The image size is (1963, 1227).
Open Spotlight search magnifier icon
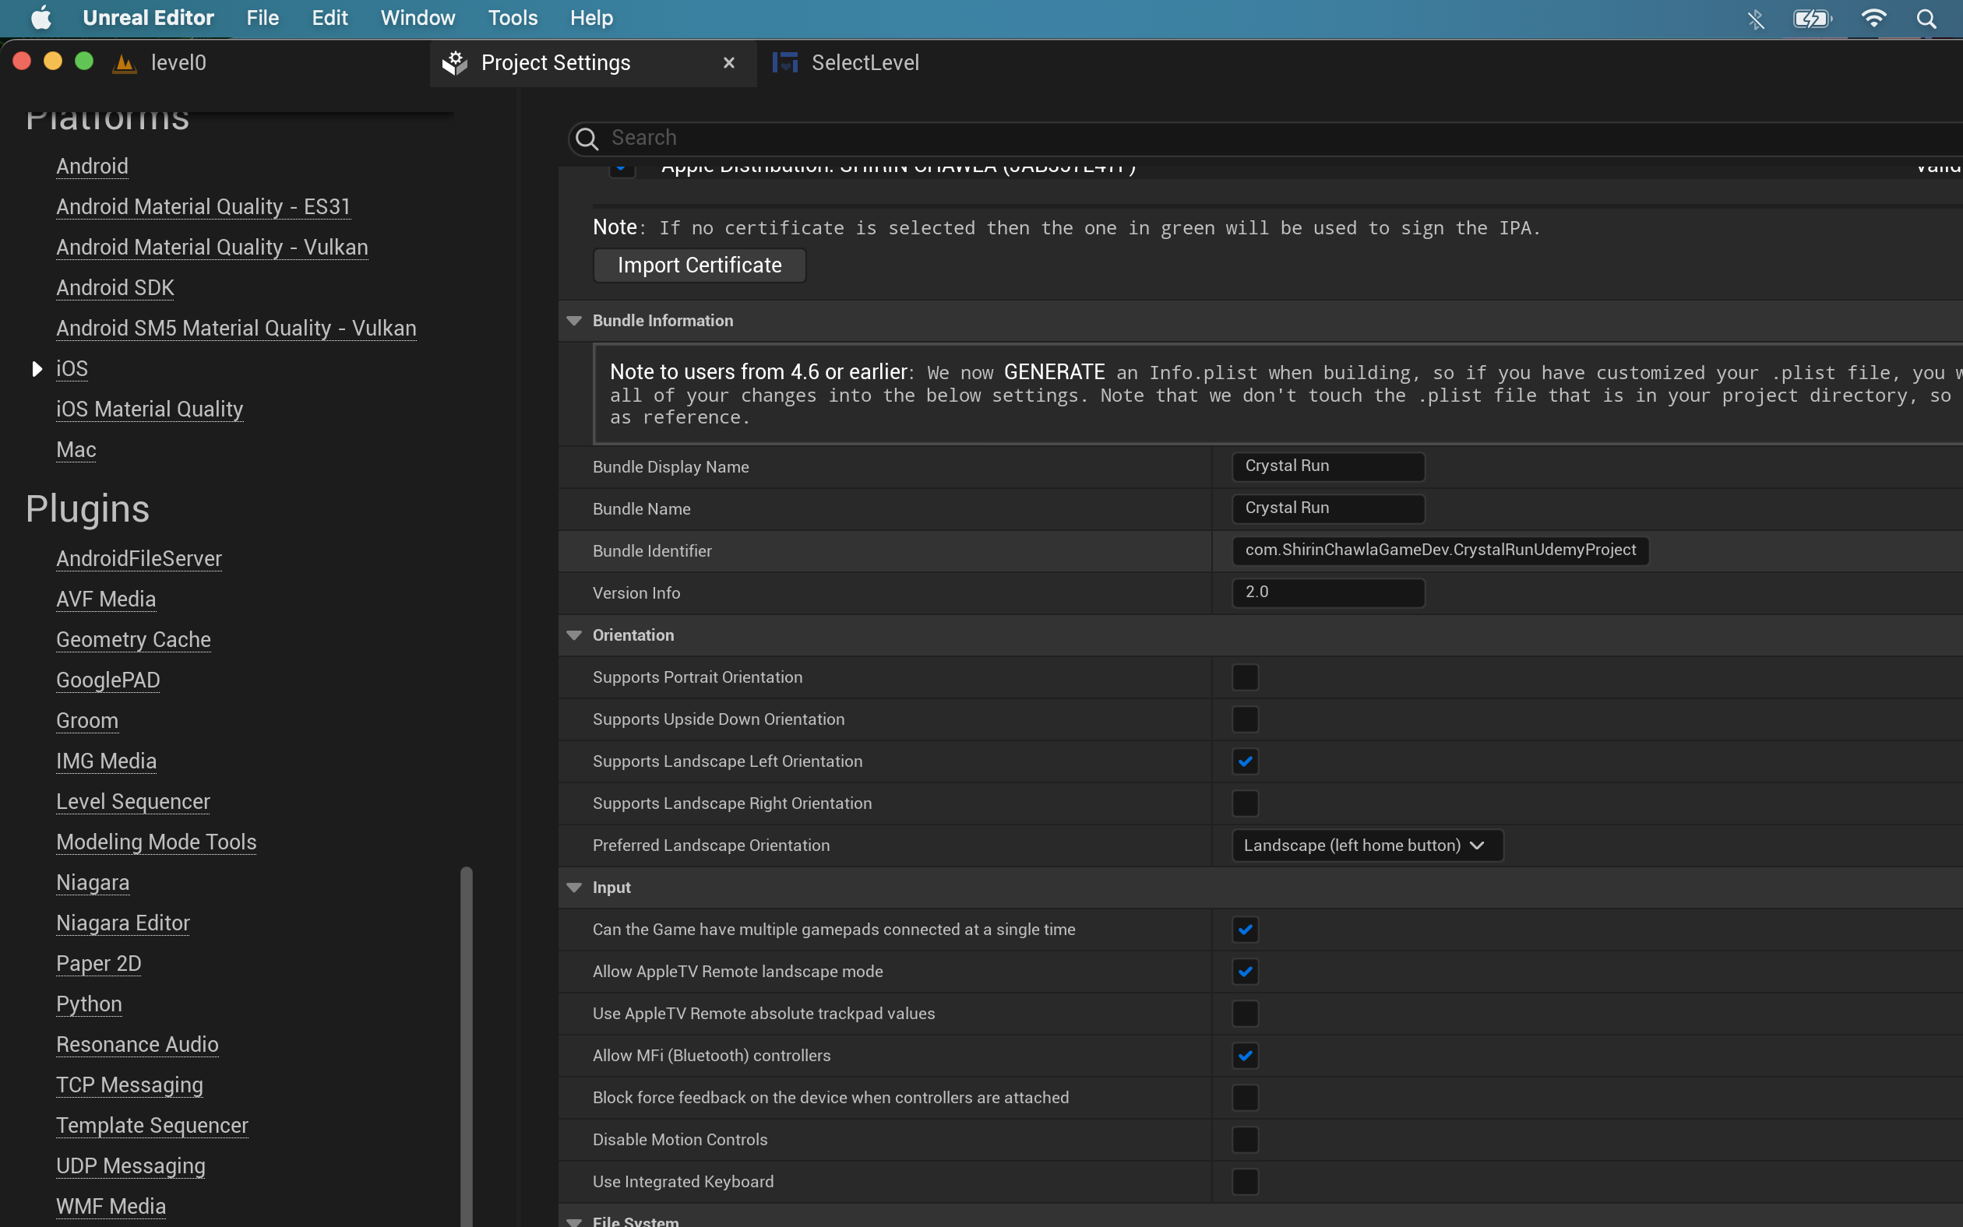(x=1926, y=18)
